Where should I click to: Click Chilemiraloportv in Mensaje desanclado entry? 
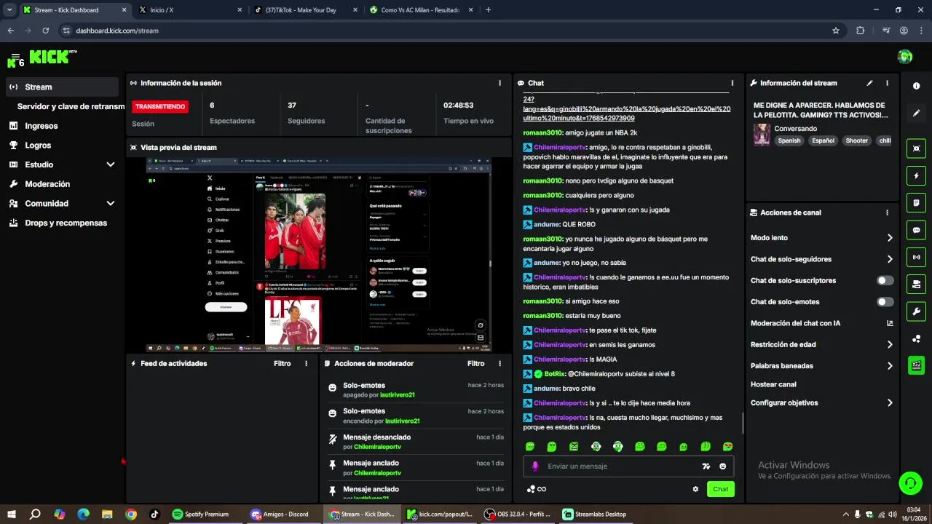[377, 446]
